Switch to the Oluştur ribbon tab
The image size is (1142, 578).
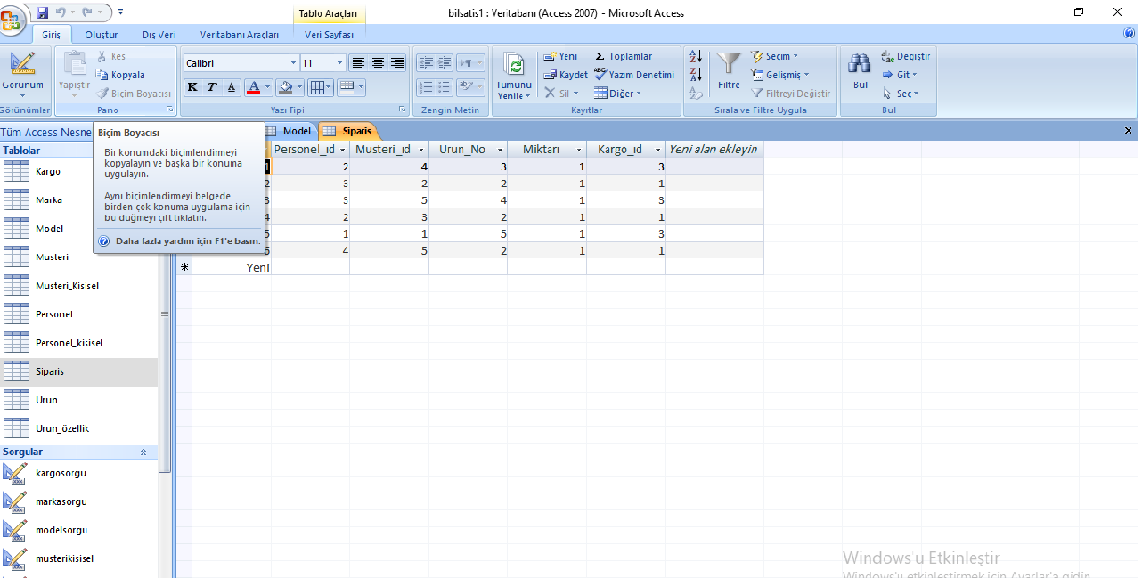point(102,35)
